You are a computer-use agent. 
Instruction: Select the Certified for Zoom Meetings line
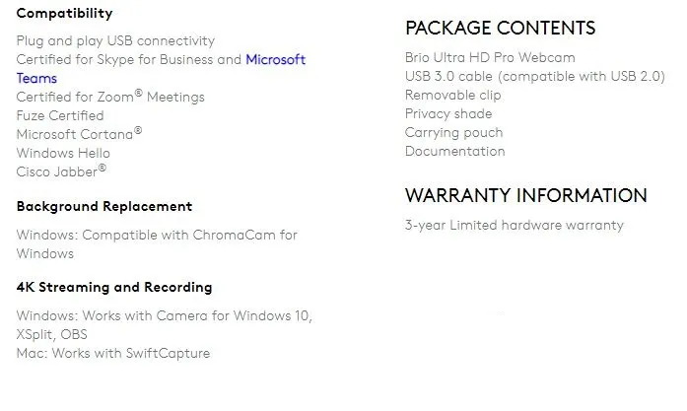(x=110, y=97)
